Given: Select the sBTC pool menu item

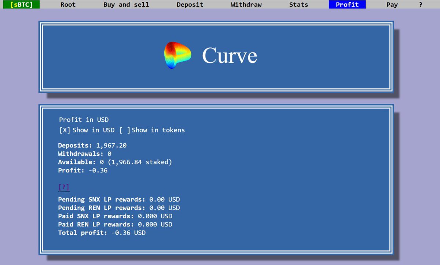Looking at the screenshot, I should [x=21, y=5].
